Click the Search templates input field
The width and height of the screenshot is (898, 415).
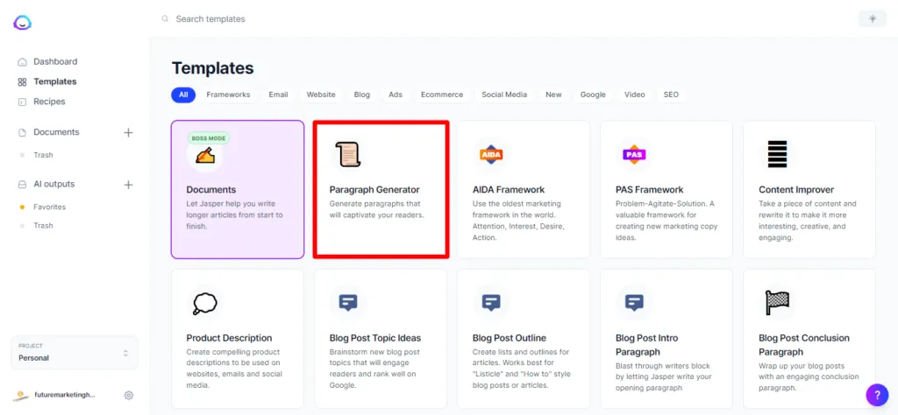click(x=351, y=18)
